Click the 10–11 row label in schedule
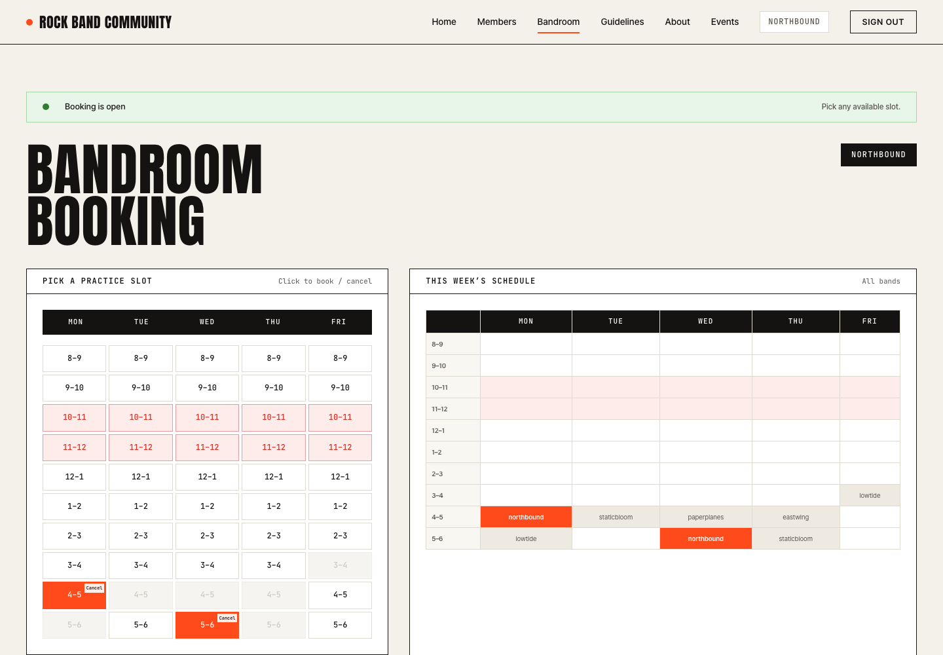The image size is (943, 655). click(x=453, y=388)
